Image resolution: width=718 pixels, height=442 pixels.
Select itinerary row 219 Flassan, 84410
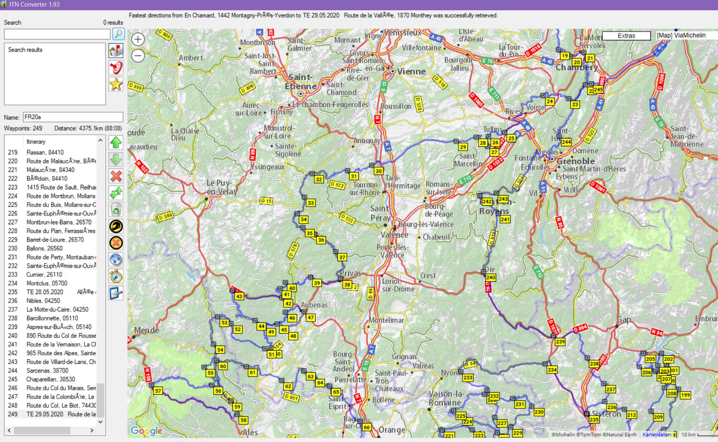click(51, 152)
